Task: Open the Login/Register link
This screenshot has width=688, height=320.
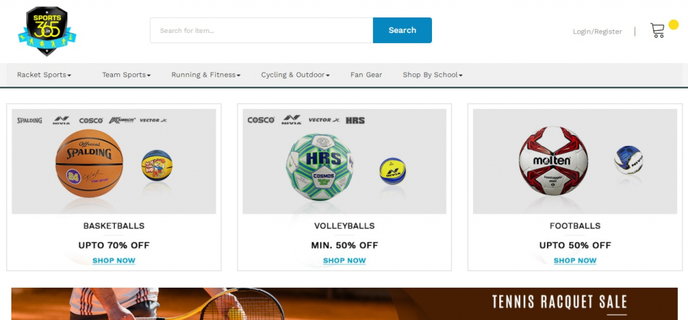Action: click(597, 32)
